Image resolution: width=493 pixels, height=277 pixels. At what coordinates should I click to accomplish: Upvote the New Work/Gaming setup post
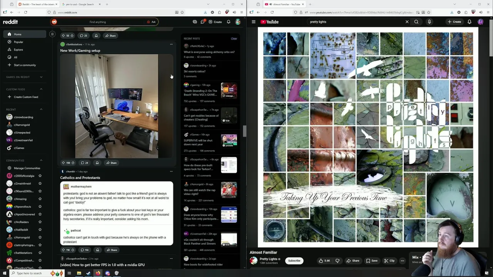63,163
